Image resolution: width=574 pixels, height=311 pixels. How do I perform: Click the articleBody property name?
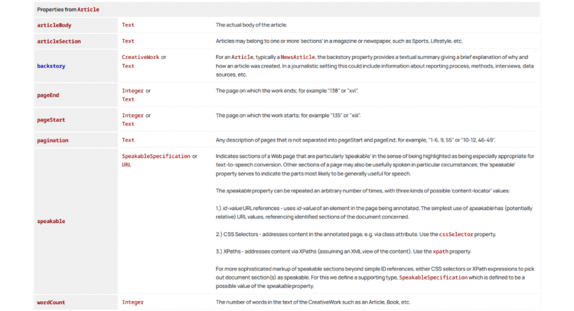pos(54,25)
